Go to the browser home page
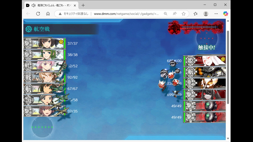Viewport: 253px width, 142px height. point(48,14)
